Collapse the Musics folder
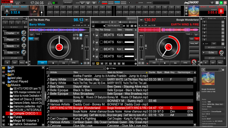The image size is (228, 128). [x=6, y=85]
